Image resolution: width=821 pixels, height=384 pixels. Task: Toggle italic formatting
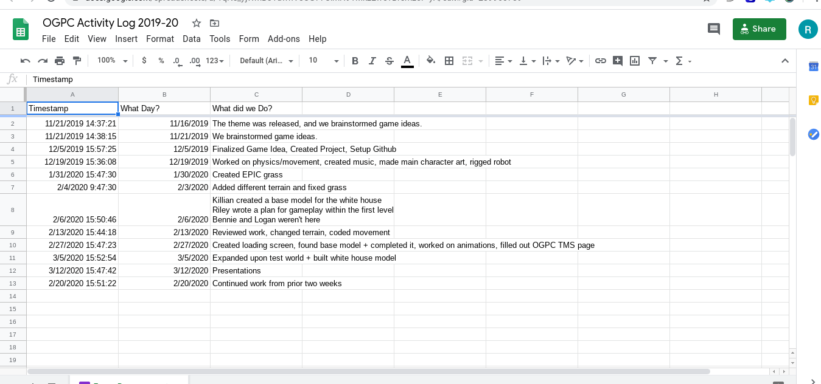point(372,61)
